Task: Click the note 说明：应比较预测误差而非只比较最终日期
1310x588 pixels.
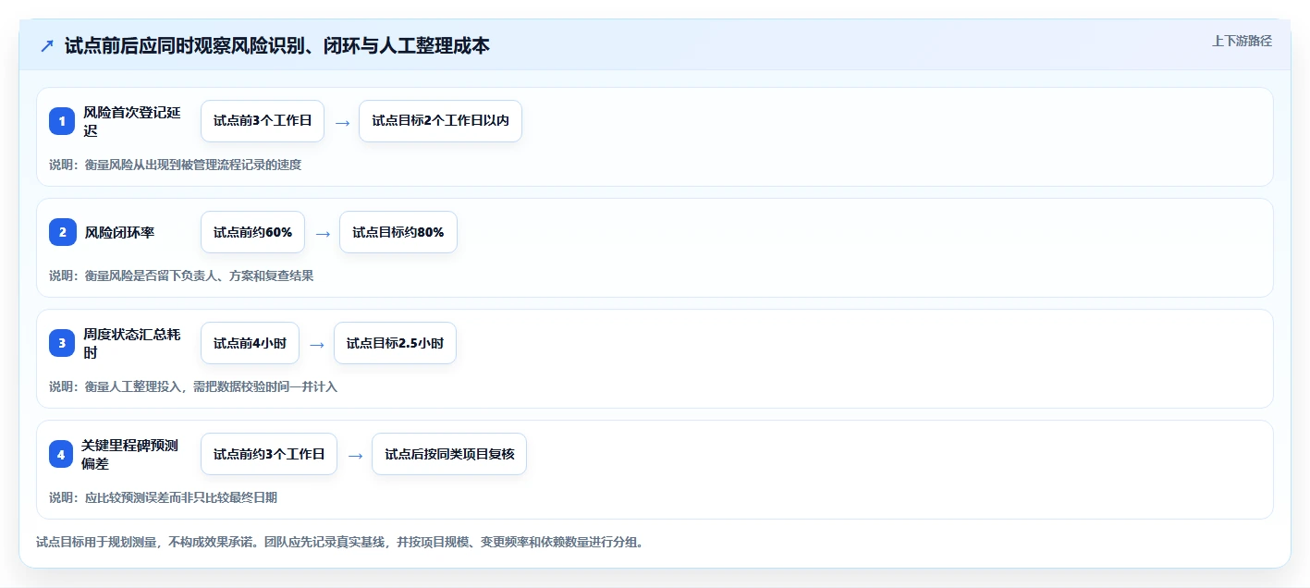Action: click(163, 497)
